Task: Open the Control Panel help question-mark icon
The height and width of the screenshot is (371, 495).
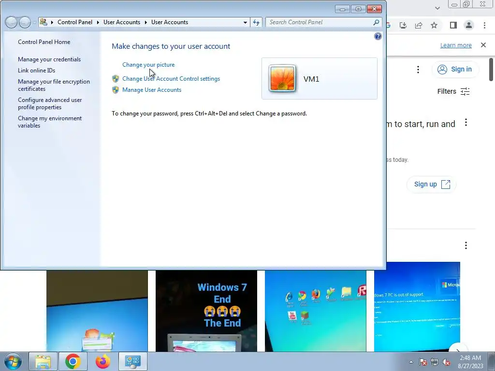Action: click(x=378, y=36)
